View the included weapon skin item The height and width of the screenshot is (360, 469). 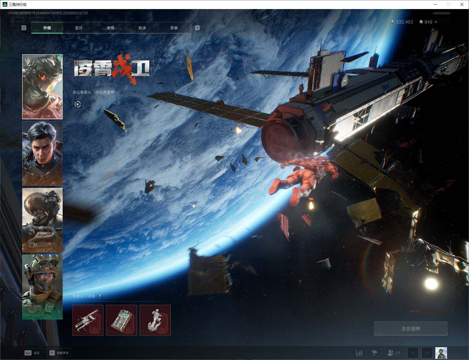pyautogui.click(x=88, y=320)
